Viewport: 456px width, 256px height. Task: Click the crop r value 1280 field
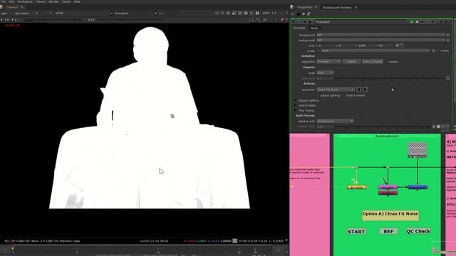click(365, 46)
